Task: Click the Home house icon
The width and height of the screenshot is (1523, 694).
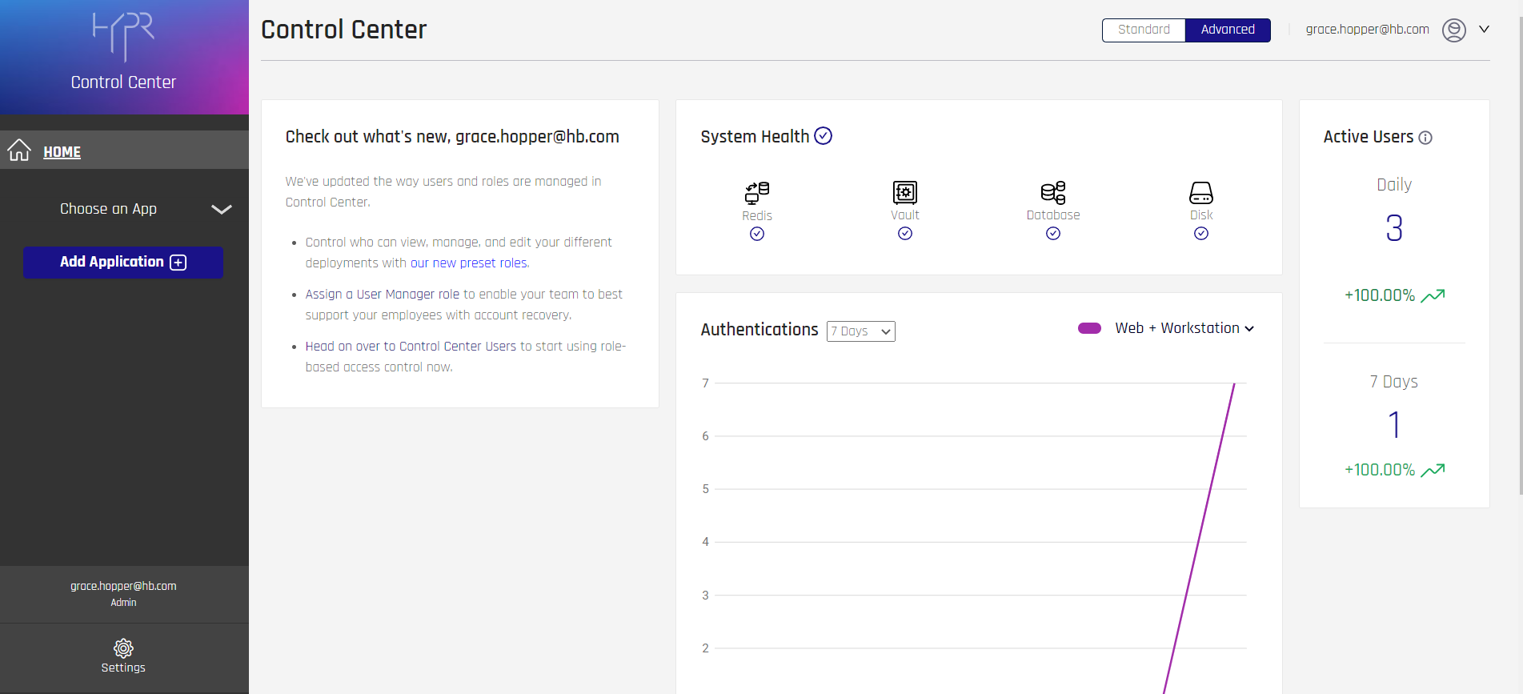Action: [19, 150]
